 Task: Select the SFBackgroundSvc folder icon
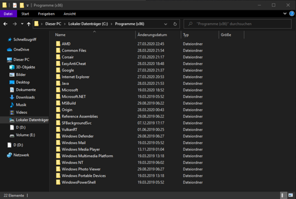point(58,122)
